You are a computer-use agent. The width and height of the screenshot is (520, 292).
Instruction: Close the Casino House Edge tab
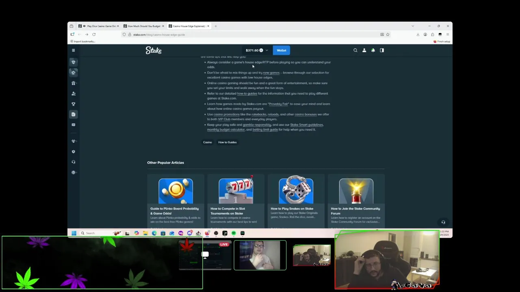[x=208, y=26]
